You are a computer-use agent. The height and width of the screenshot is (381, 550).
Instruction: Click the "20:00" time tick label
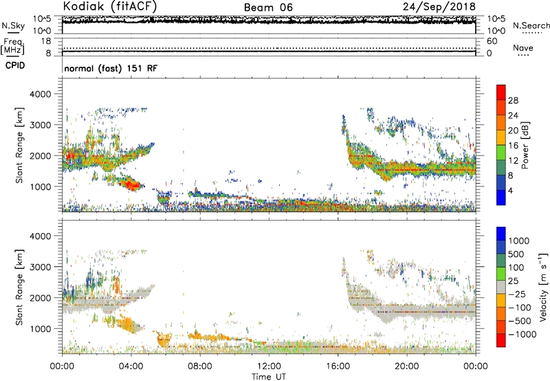coord(407,367)
